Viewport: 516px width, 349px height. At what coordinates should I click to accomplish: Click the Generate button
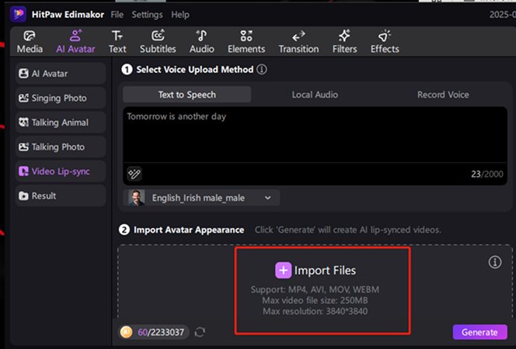[x=479, y=332]
